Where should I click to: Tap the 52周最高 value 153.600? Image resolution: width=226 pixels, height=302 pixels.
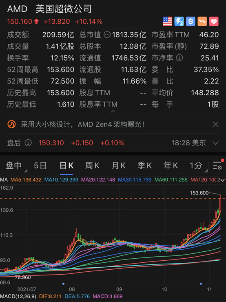(x=61, y=69)
